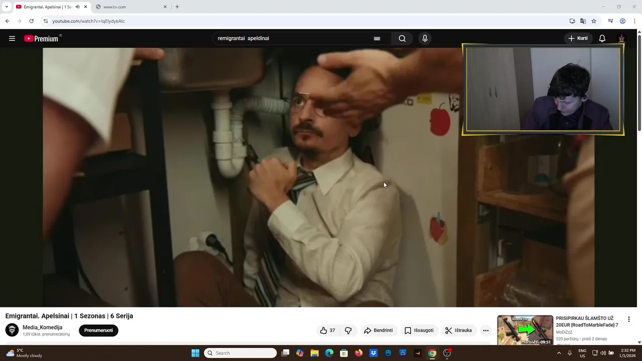Open a new browser tab
Screen dimensions: 642x361
(x=177, y=7)
